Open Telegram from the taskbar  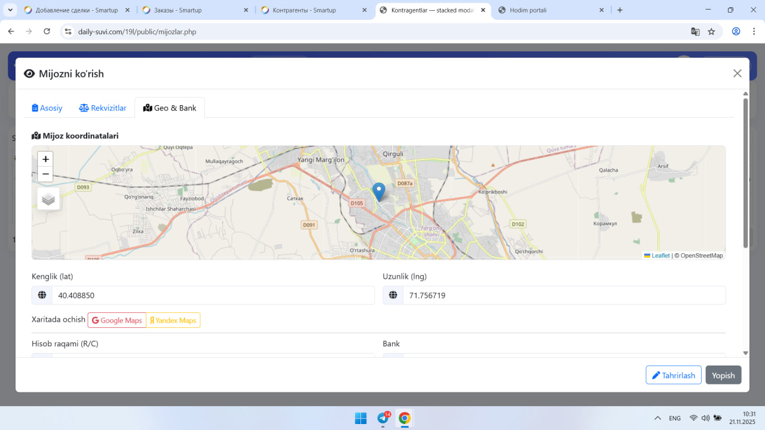pos(383,418)
